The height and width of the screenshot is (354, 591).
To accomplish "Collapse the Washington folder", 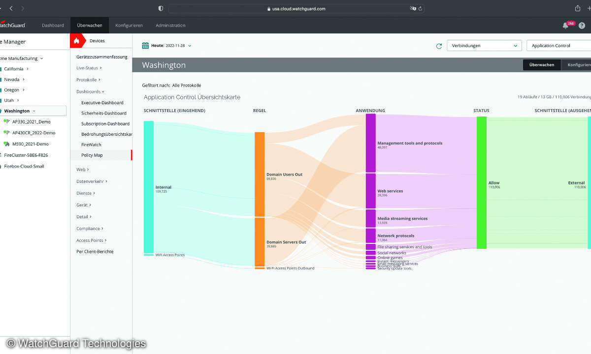I will [34, 111].
